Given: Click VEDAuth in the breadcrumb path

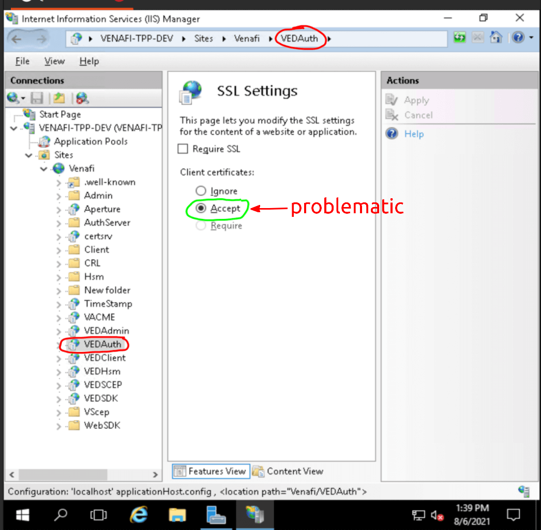Looking at the screenshot, I should coord(300,38).
